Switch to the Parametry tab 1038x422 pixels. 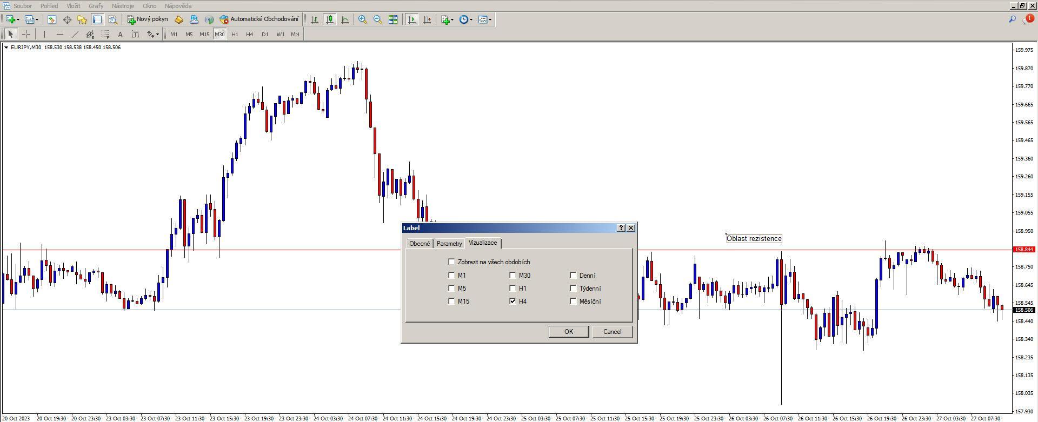tap(449, 244)
